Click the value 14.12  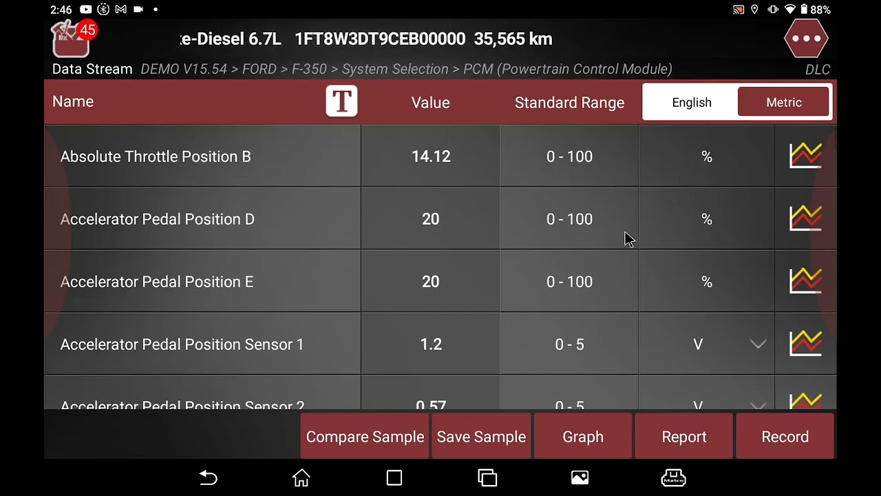431,156
